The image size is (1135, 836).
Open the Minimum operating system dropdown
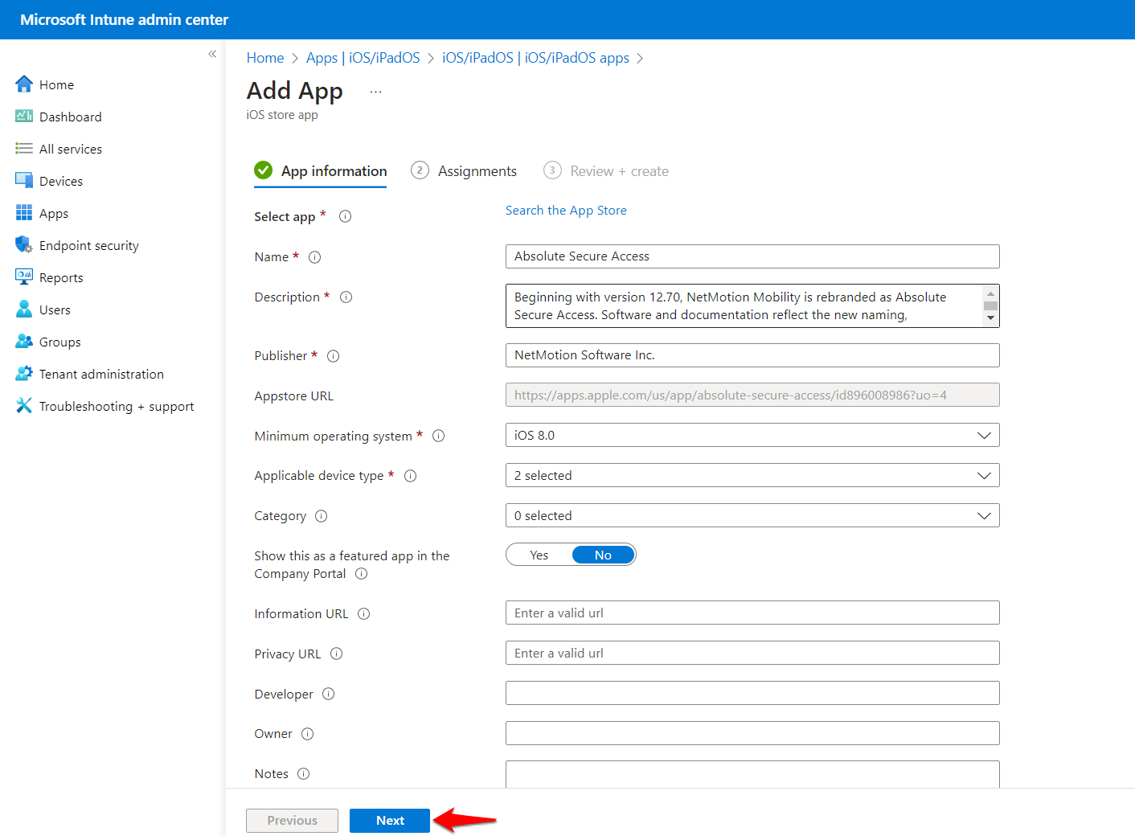[x=752, y=436]
